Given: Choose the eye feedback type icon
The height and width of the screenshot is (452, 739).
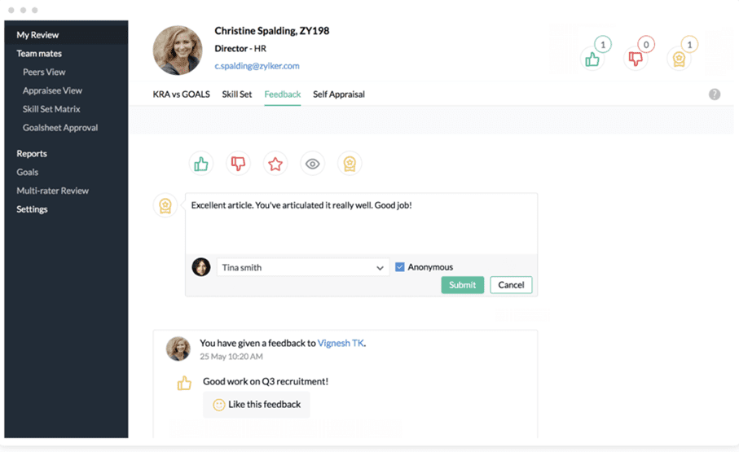Looking at the screenshot, I should click(313, 164).
